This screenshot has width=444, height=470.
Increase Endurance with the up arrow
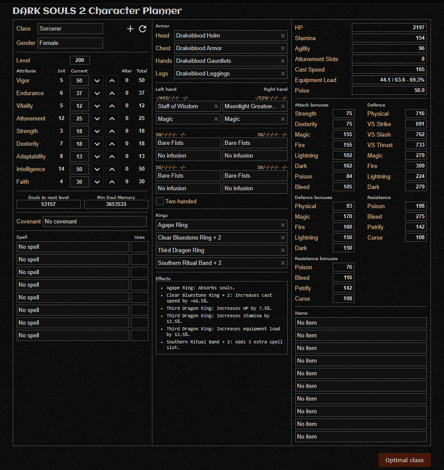(x=112, y=93)
